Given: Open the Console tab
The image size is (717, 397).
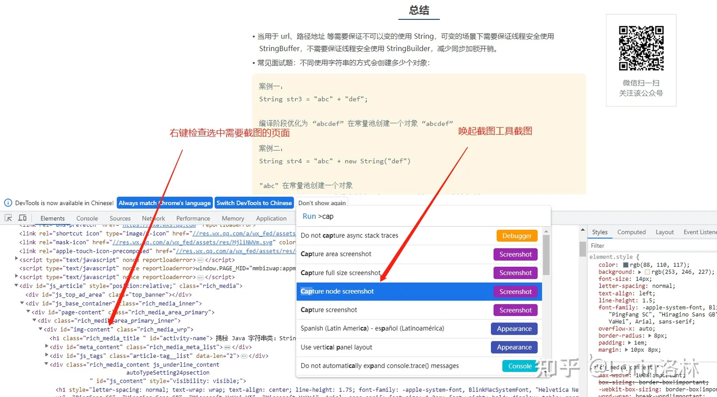Looking at the screenshot, I should point(87,218).
